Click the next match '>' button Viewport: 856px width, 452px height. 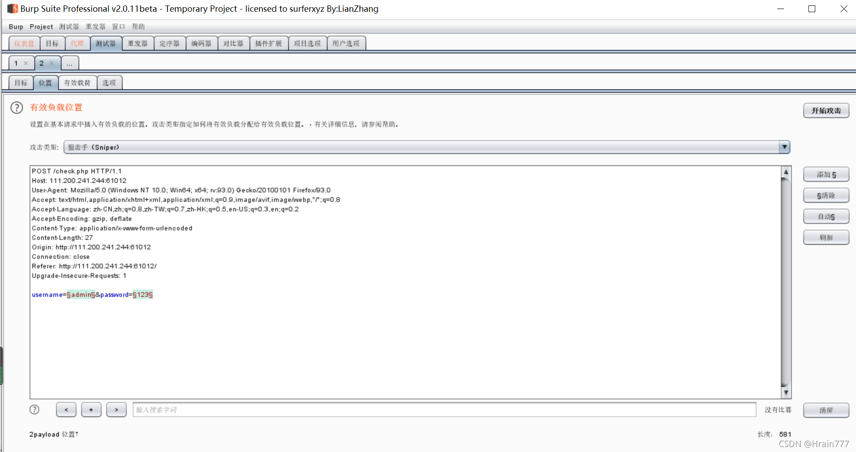coord(116,410)
